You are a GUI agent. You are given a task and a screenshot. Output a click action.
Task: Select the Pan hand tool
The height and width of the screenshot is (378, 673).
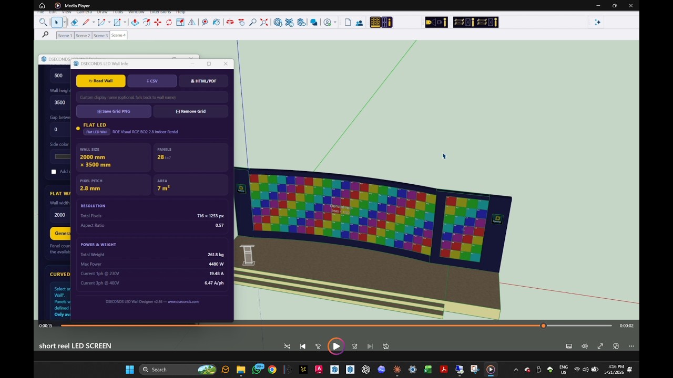point(241,22)
